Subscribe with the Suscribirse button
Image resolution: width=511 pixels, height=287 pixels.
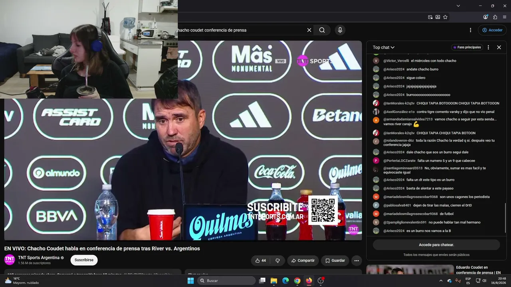(84, 260)
